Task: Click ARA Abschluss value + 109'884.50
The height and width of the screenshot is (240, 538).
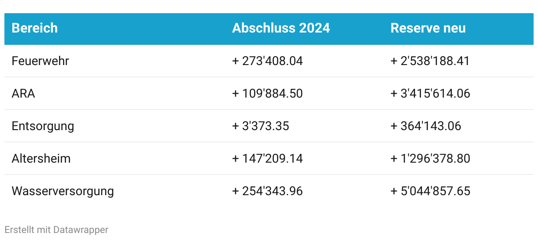Action: click(268, 93)
